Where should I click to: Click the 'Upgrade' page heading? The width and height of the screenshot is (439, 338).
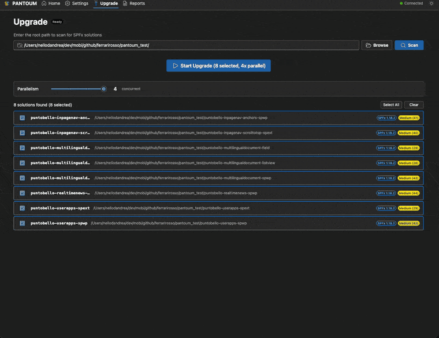31,22
